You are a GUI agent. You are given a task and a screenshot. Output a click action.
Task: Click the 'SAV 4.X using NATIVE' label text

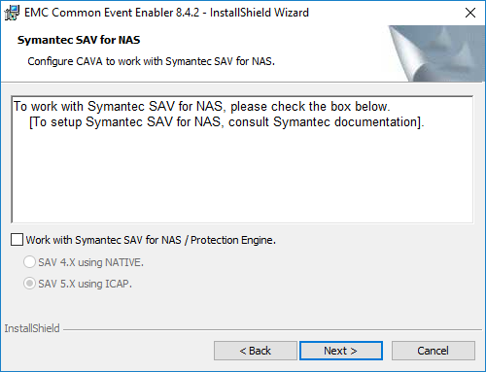[x=90, y=262]
